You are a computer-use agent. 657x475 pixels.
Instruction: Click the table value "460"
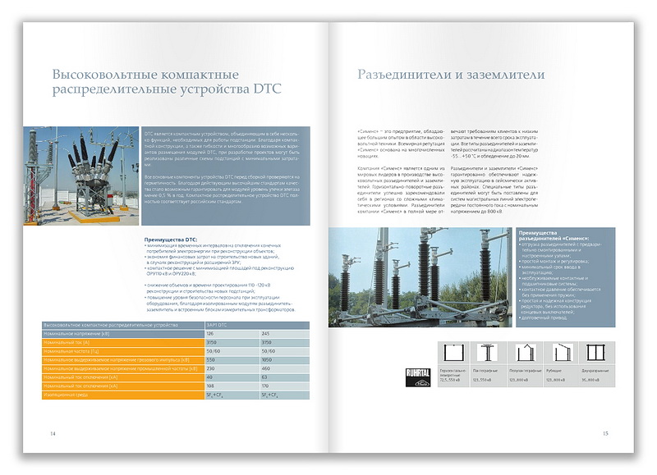pyautogui.click(x=265, y=368)
